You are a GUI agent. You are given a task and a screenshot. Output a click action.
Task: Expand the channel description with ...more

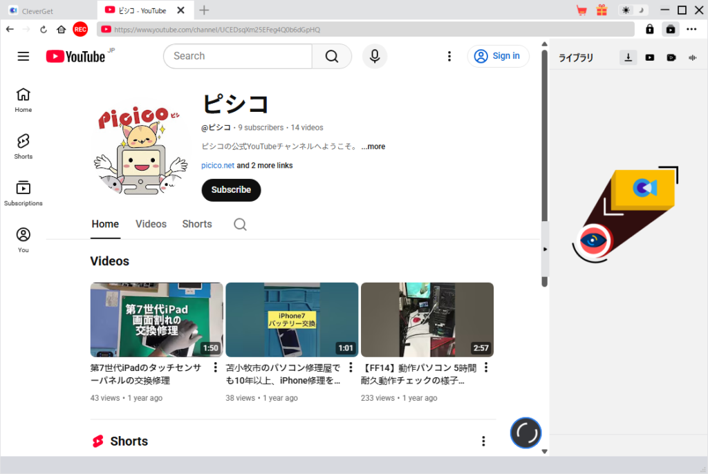click(x=373, y=146)
